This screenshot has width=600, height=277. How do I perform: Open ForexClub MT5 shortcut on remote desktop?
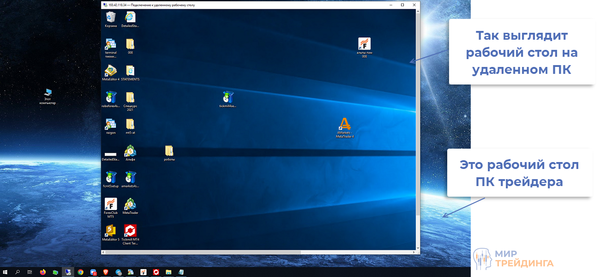[x=111, y=204]
